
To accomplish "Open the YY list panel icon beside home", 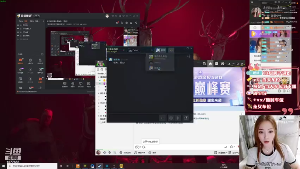I will coord(216,63).
